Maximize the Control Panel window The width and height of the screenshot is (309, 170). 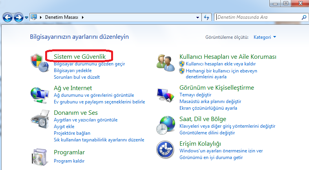click(x=286, y=4)
